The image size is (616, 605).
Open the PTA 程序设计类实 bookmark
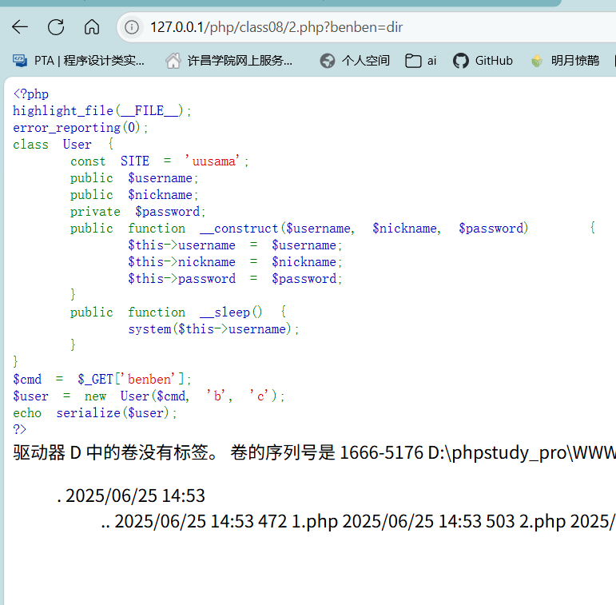tap(78, 61)
